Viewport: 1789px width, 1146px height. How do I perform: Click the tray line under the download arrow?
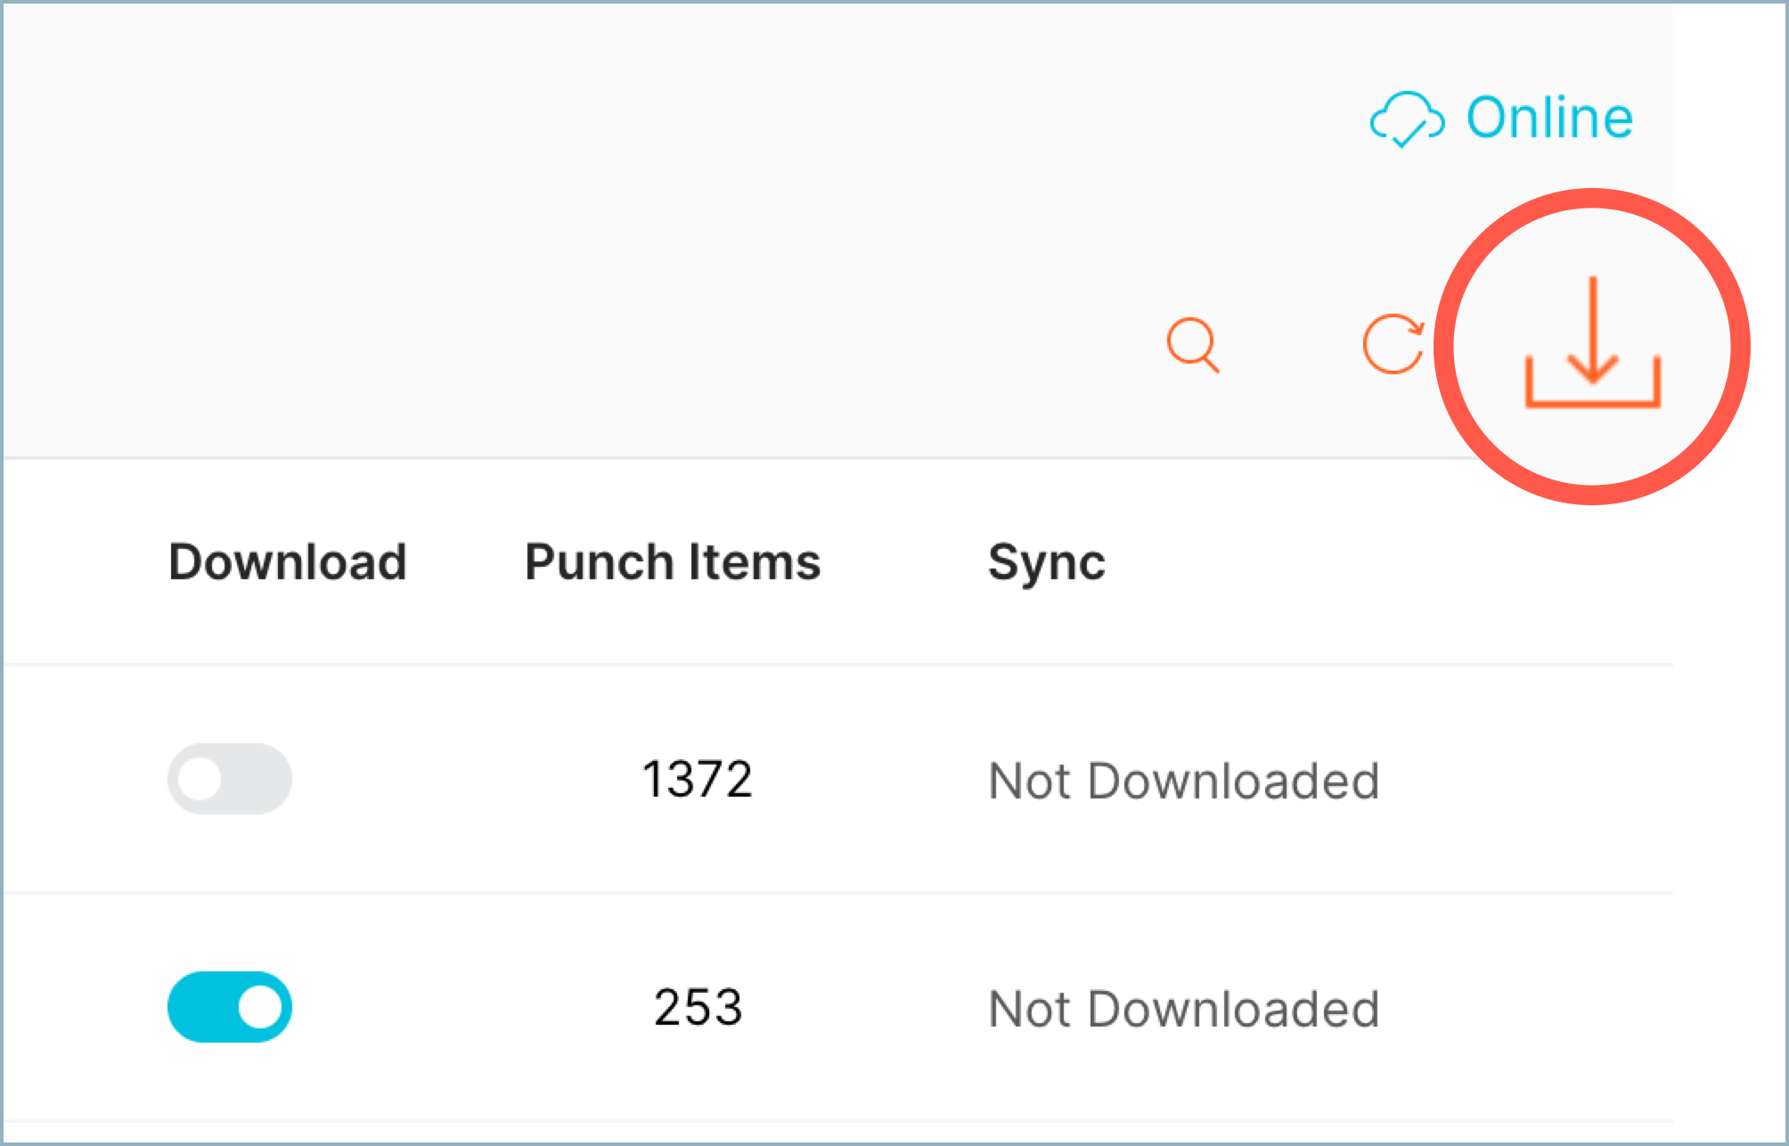point(1593,404)
